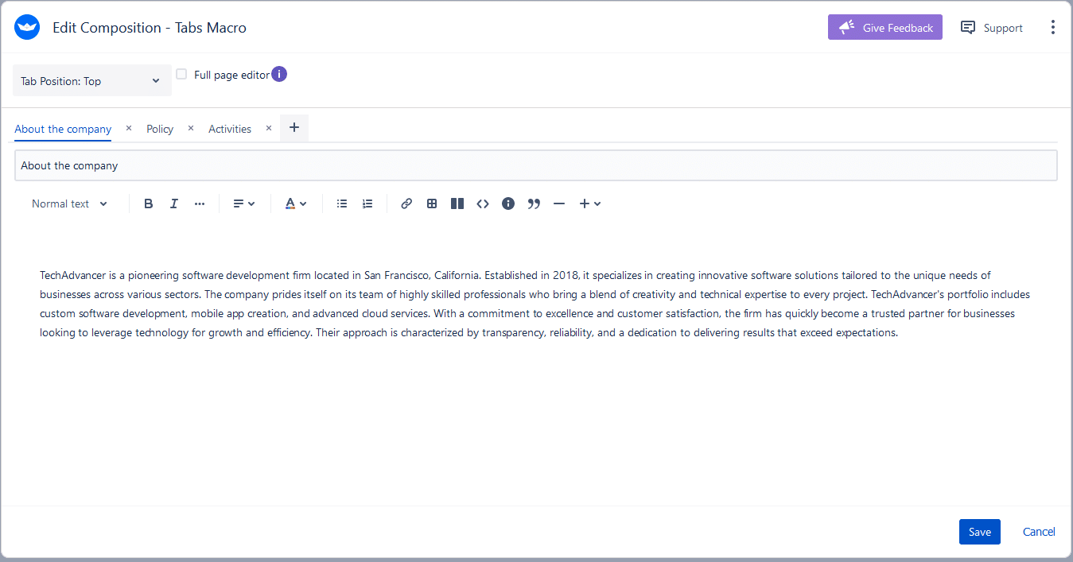Create a bulleted list

click(342, 203)
